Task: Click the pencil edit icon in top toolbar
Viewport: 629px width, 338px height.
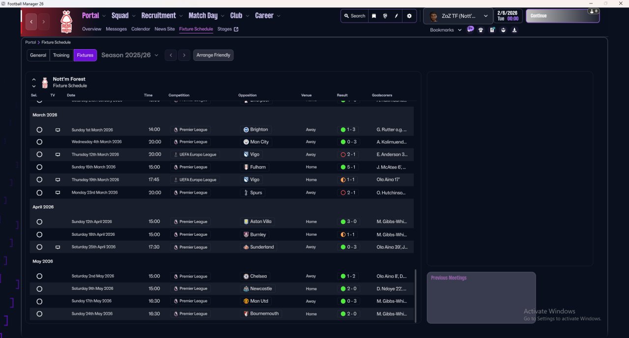Action: coord(396,16)
